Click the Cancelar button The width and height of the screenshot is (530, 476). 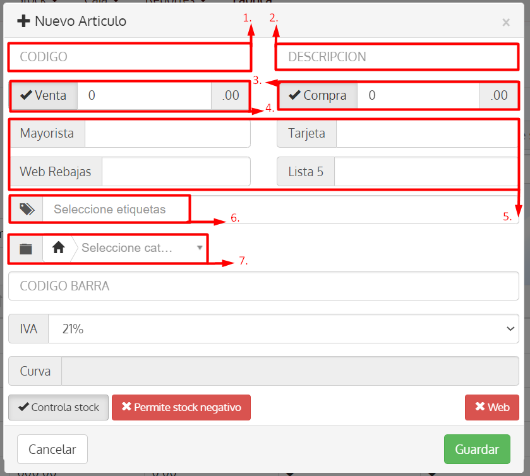[52, 449]
